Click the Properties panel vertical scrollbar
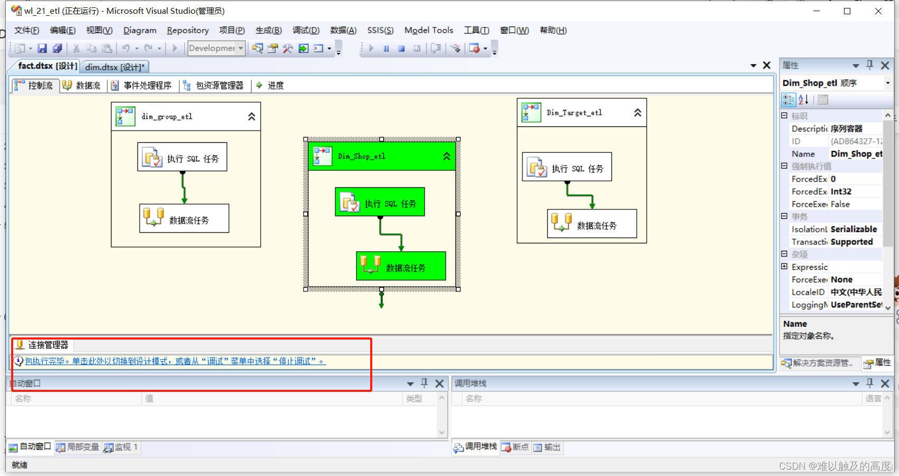Image resolution: width=899 pixels, height=476 pixels. tap(888, 212)
